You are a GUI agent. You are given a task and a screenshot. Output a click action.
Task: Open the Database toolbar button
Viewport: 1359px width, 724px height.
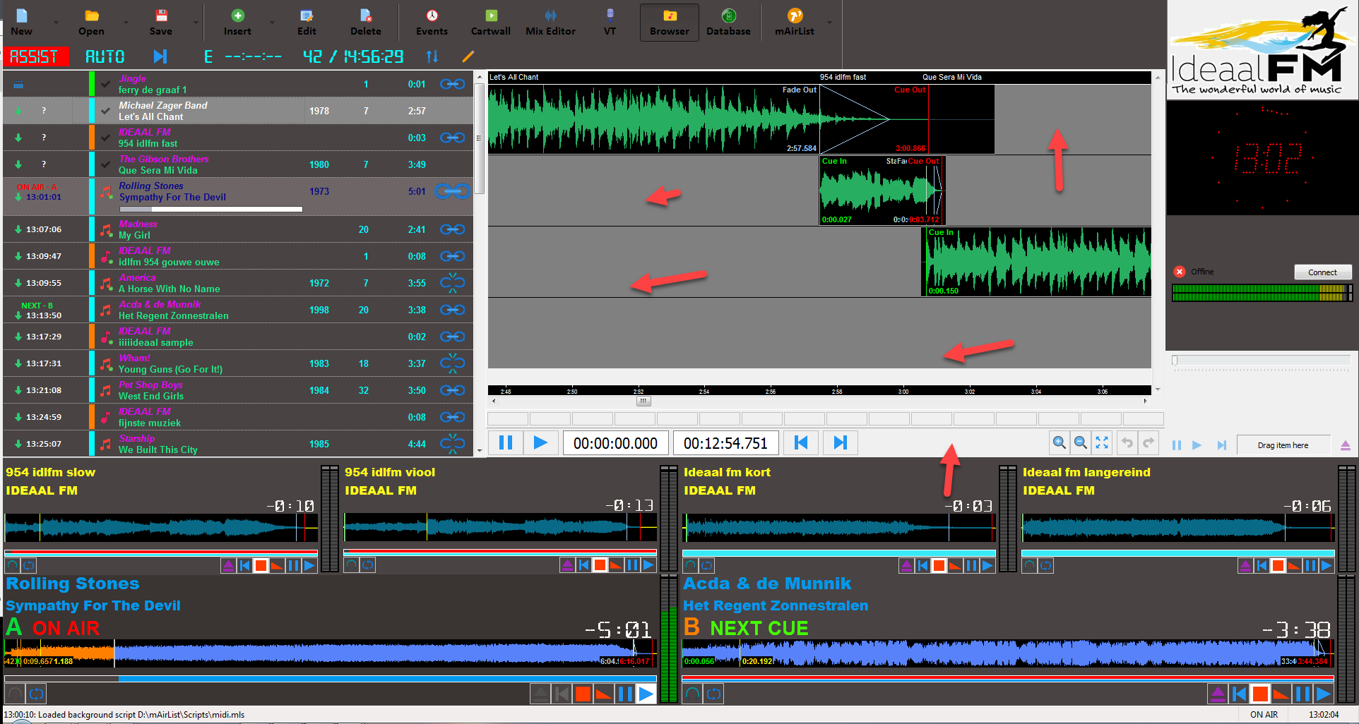pyautogui.click(x=728, y=22)
